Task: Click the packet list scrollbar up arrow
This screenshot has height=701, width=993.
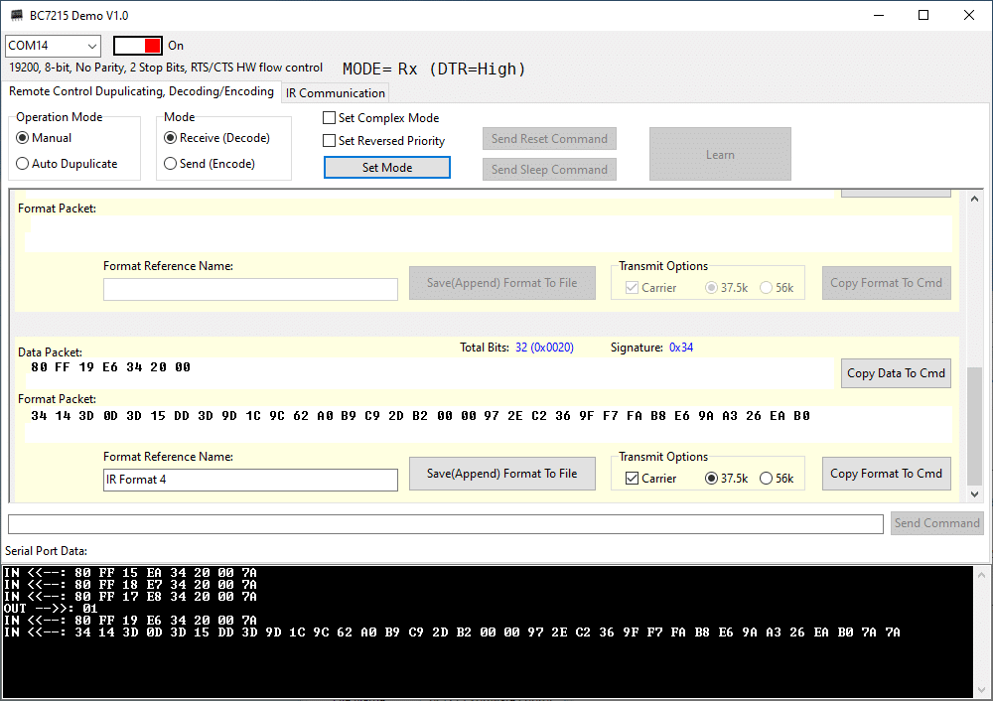Action: (975, 199)
